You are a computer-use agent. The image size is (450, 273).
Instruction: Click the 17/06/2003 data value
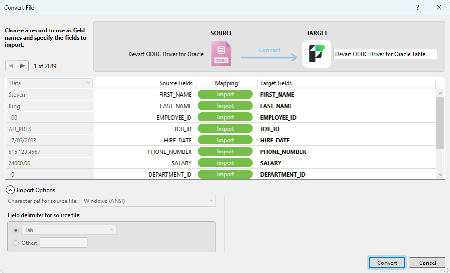point(22,141)
